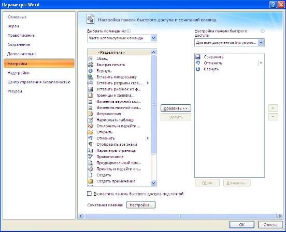
Task: Click the Добавить >> button
Action: (x=176, y=108)
